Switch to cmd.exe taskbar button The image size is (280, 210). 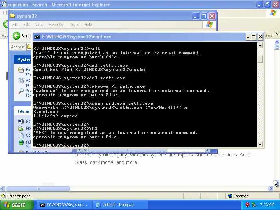64,205
